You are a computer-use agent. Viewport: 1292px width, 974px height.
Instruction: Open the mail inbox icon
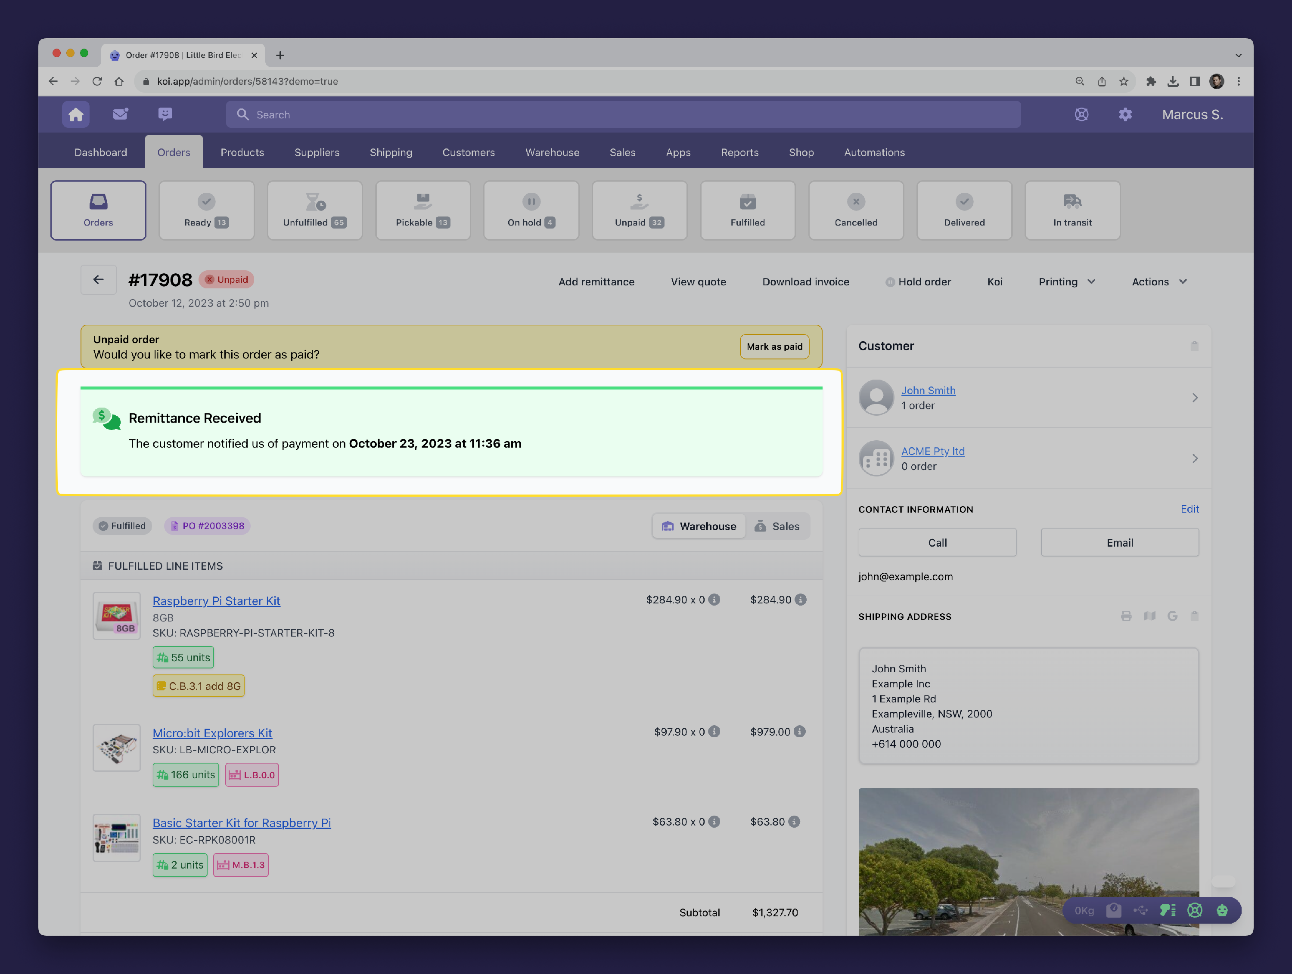[120, 114]
